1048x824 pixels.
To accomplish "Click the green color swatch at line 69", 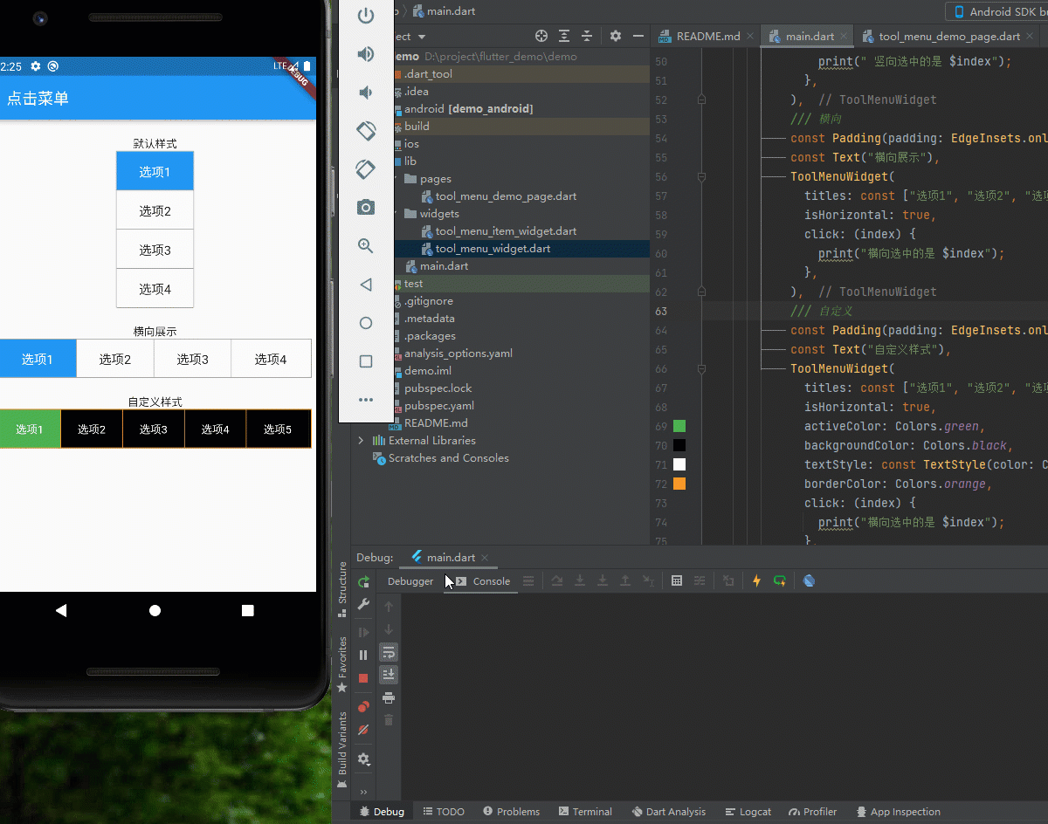I will (x=679, y=426).
